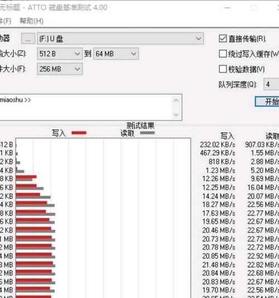Click the red 写入 legend swatch
Screen dimensions: 279x298
[x=79, y=133]
